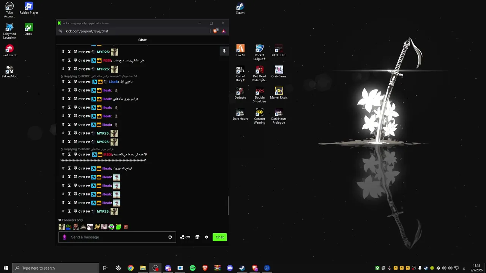The image size is (486, 273).
Task: Open the Kick shop storefront icon
Action: click(197, 237)
